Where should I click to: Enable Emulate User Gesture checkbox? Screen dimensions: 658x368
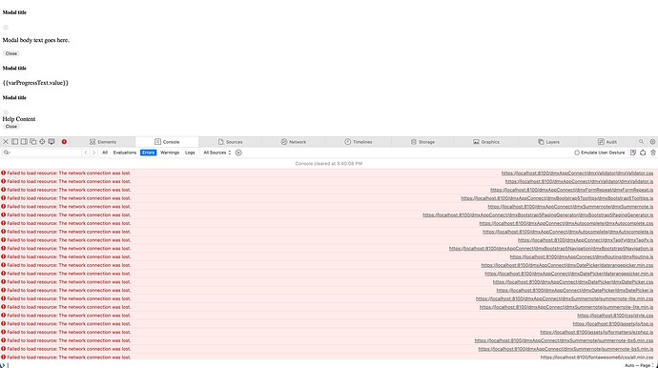tap(577, 153)
